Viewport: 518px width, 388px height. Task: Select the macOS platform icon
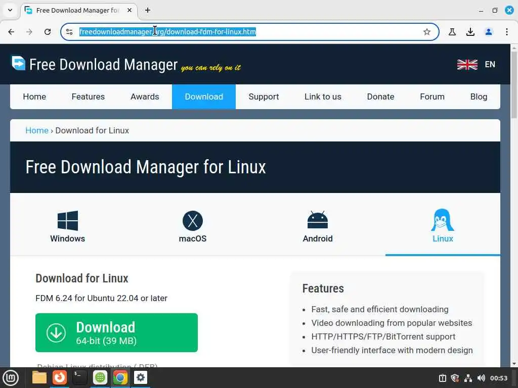(x=193, y=220)
